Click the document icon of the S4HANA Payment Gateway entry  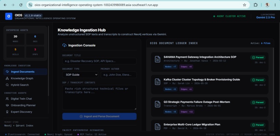157,59
